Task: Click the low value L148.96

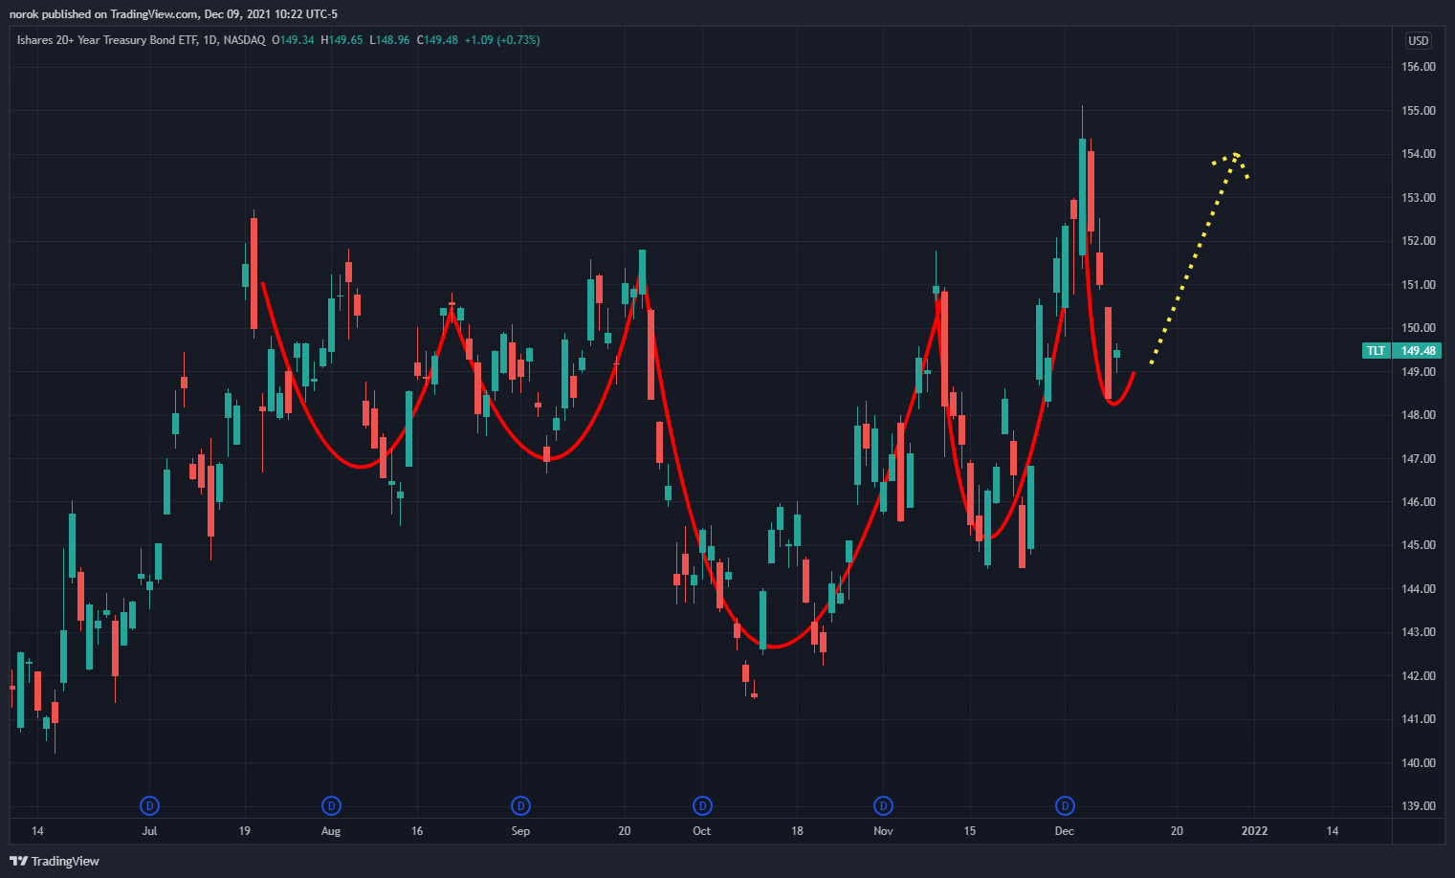Action: pos(389,40)
